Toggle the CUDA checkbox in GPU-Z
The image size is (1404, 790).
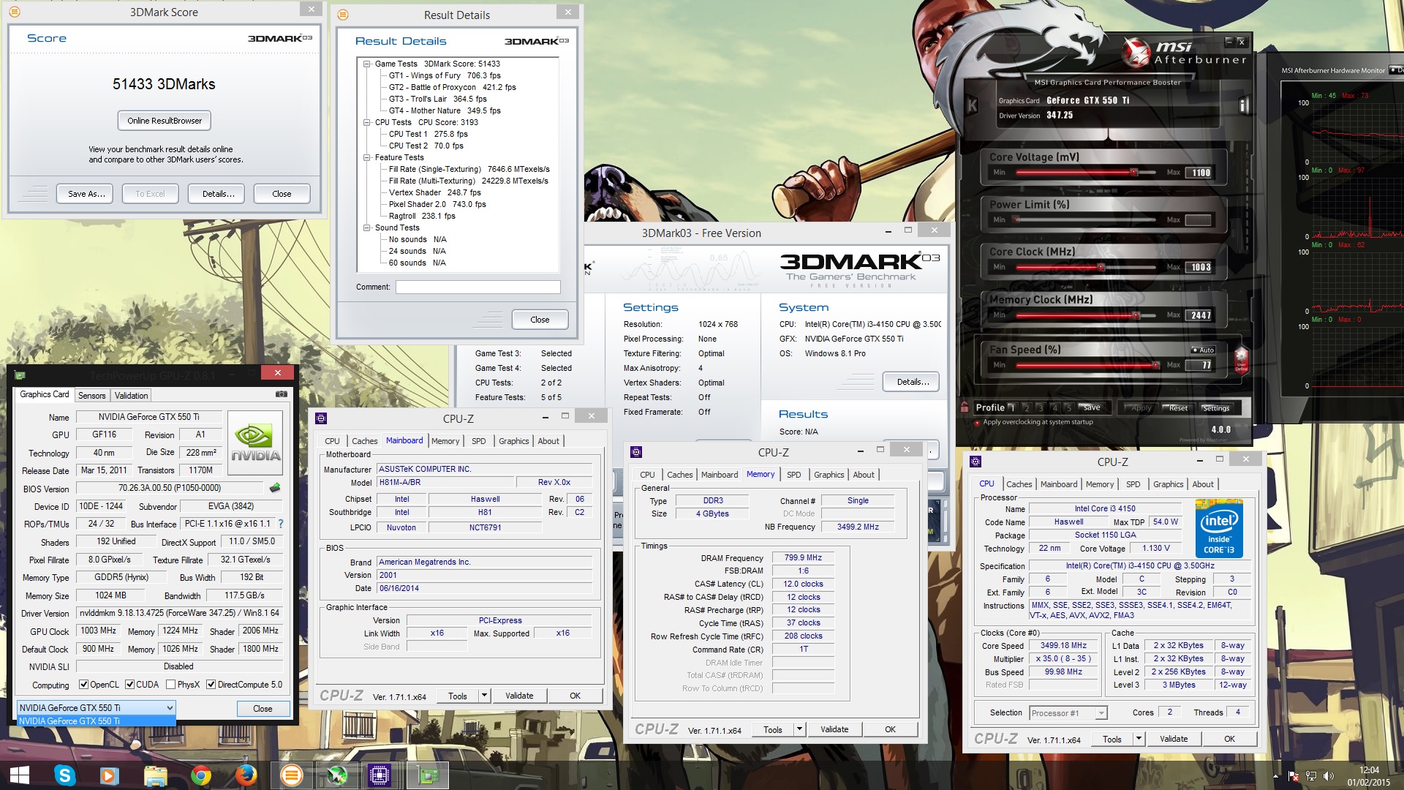(x=129, y=685)
